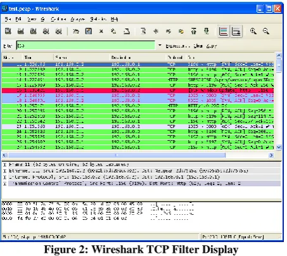The image size is (287, 256).
Task: Close the capture file with X toolbar icon
Action: coord(101,31)
